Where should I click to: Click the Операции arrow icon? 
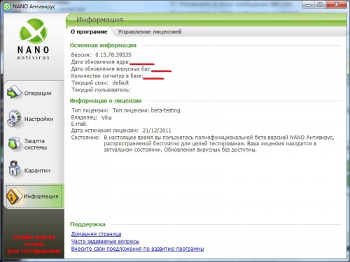[14, 92]
